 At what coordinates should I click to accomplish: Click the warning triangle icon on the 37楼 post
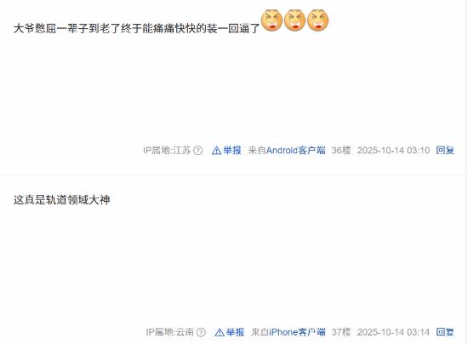[220, 332]
